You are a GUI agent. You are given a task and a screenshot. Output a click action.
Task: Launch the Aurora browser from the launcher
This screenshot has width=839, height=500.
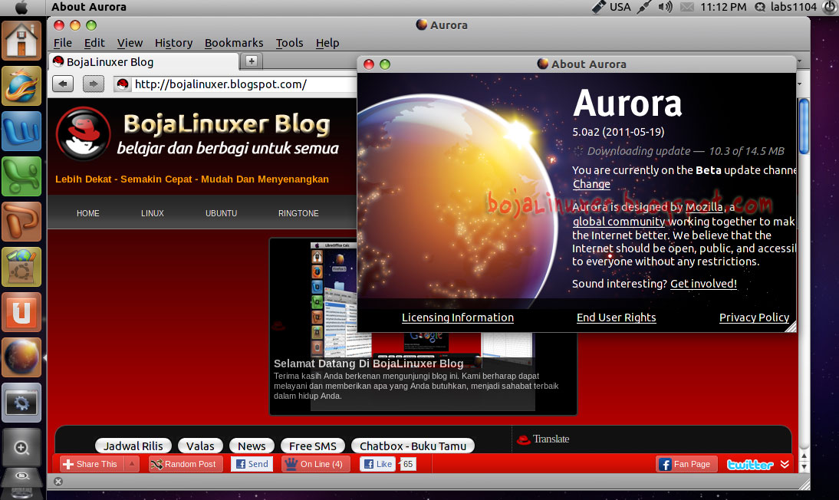(x=21, y=357)
